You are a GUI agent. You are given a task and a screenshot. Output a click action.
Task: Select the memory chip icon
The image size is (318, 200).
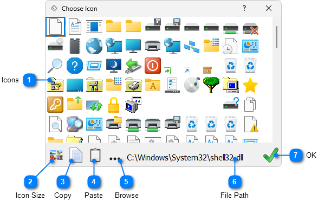click(75, 46)
